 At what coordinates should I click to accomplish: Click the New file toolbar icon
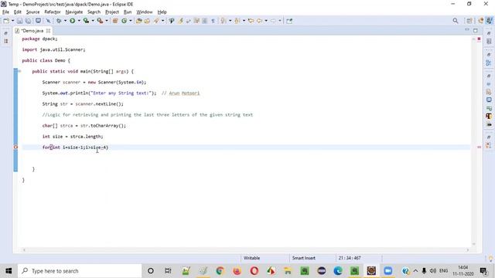(6, 21)
